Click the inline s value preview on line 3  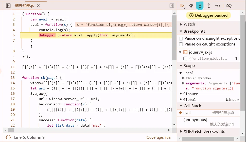pos(123,25)
